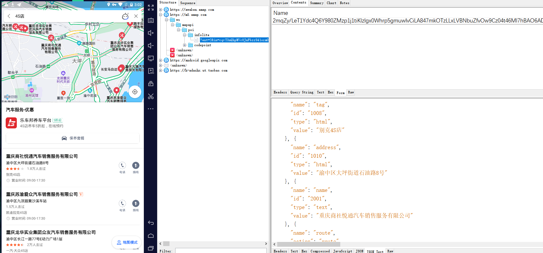Open the JSON Text response tab
The height and width of the screenshot is (253, 543).
click(375, 251)
